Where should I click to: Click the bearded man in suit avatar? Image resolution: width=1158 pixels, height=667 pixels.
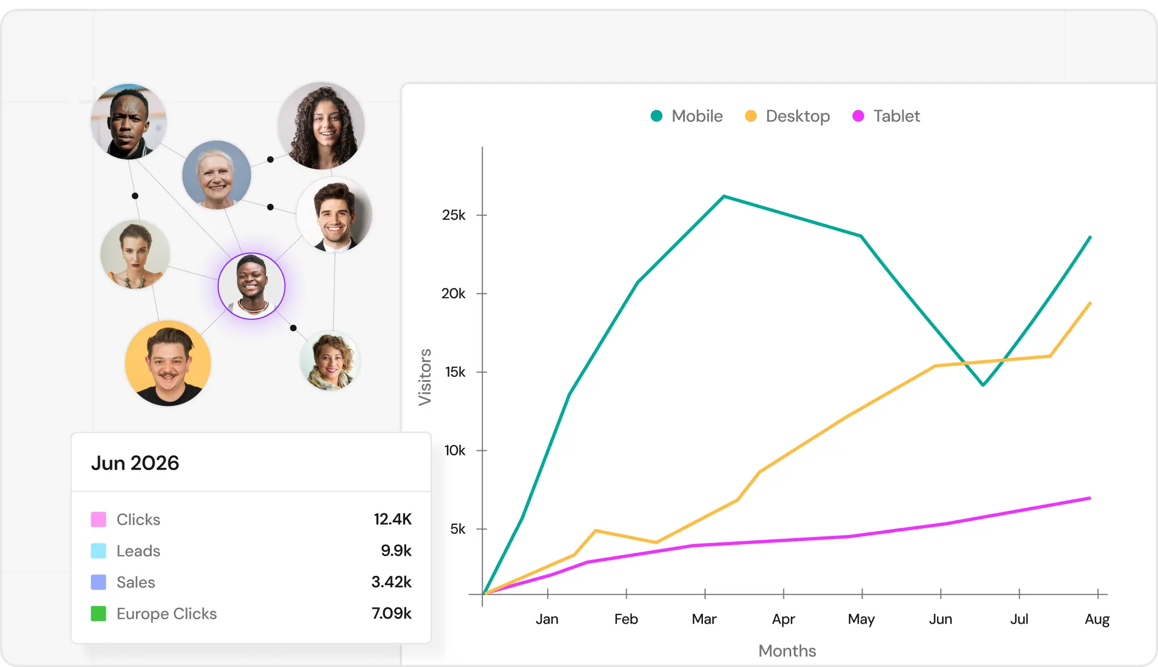pyautogui.click(x=334, y=215)
